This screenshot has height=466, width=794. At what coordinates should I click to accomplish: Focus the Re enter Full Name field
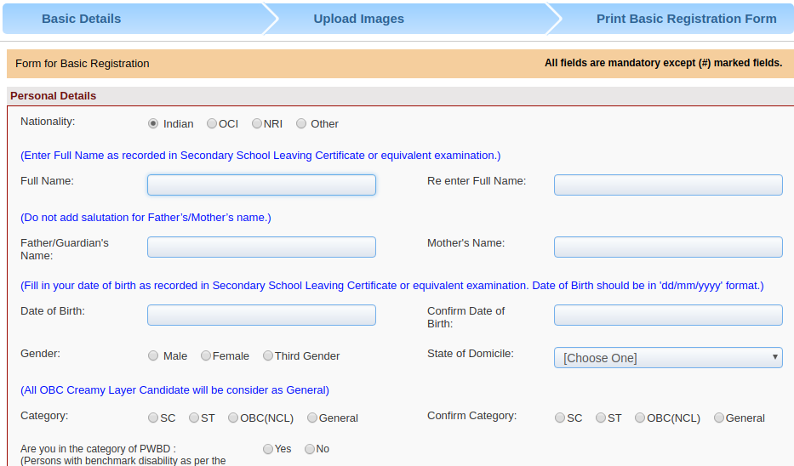coord(668,185)
